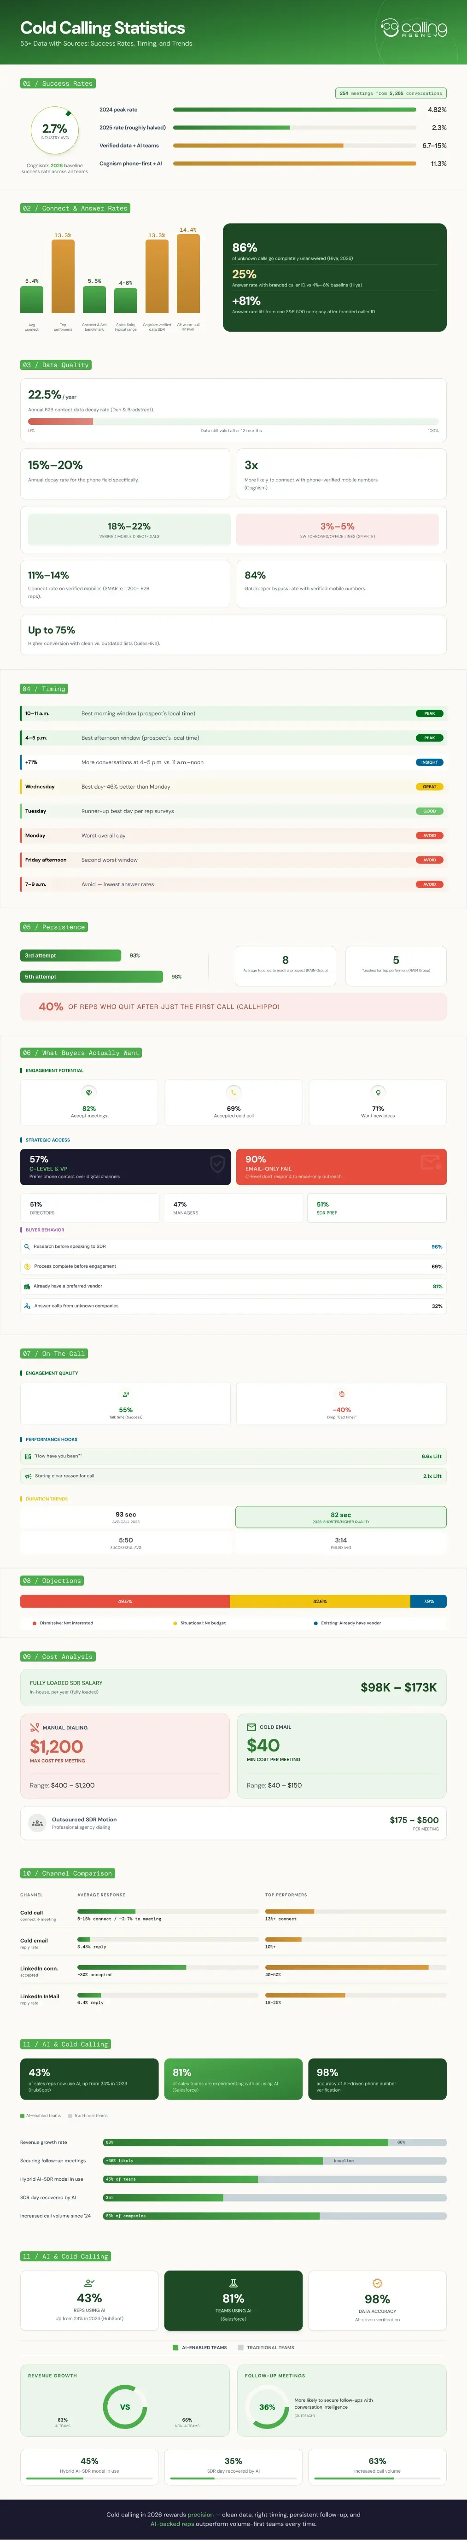Click the 04 / Timing section tag

(x=44, y=688)
